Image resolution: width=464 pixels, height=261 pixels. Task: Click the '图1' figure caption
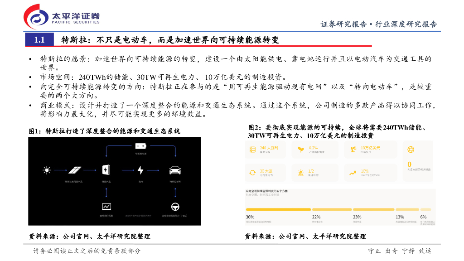click(x=104, y=131)
